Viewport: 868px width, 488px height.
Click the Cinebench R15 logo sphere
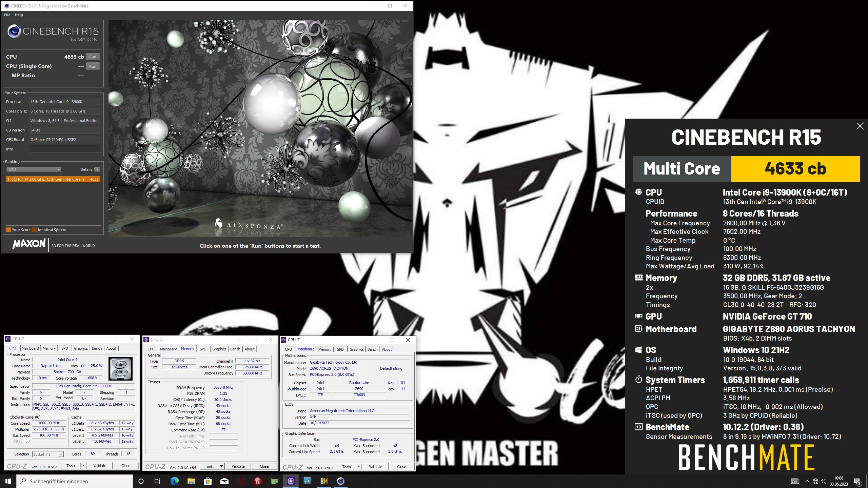click(x=14, y=32)
